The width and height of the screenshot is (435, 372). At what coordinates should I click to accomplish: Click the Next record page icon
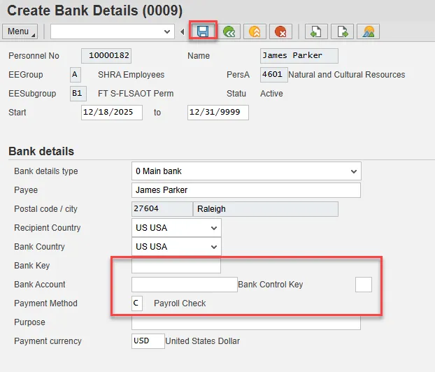342,31
